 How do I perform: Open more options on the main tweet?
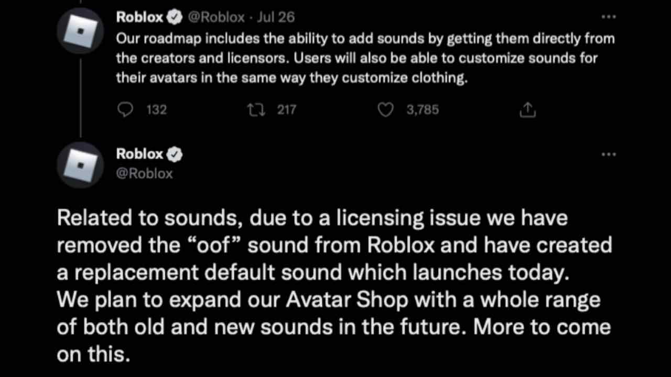coord(608,154)
